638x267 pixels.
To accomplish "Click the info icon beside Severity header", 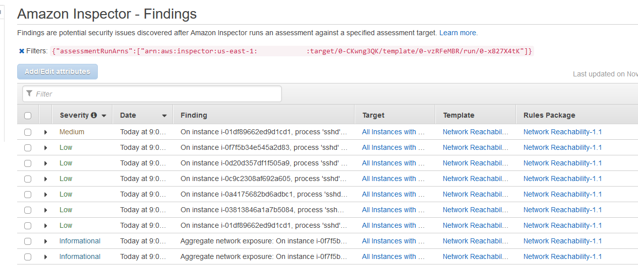I will [x=94, y=115].
